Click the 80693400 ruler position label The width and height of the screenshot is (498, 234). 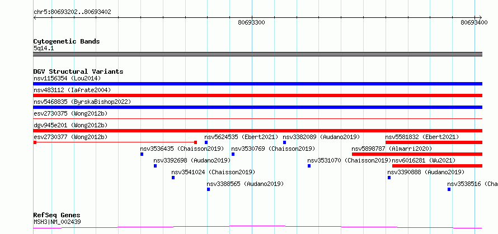coord(474,22)
